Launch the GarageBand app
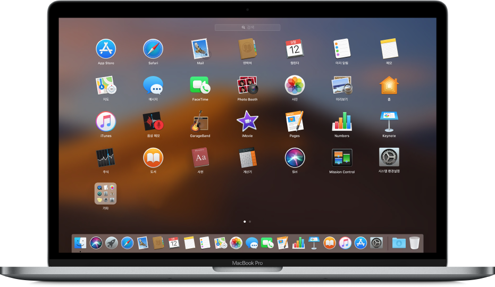 [199, 121]
